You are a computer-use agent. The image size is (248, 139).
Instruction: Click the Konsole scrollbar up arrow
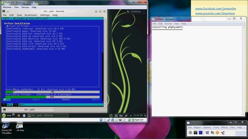(105, 19)
